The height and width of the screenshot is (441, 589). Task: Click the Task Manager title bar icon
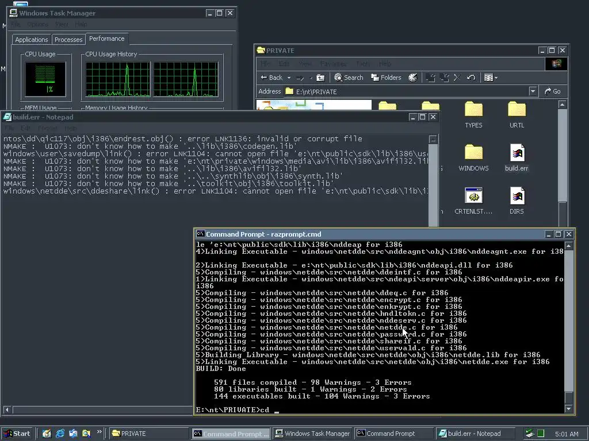14,13
